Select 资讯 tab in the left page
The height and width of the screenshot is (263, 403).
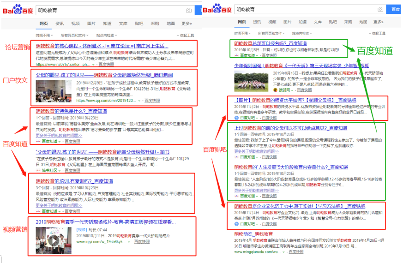(x=60, y=24)
